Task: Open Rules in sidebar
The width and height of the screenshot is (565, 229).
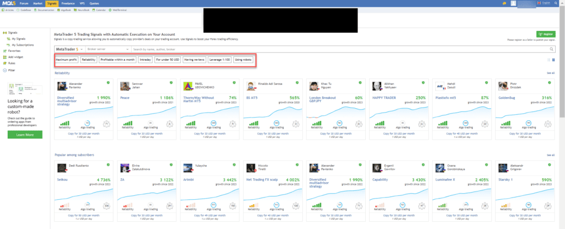Action: (12, 63)
